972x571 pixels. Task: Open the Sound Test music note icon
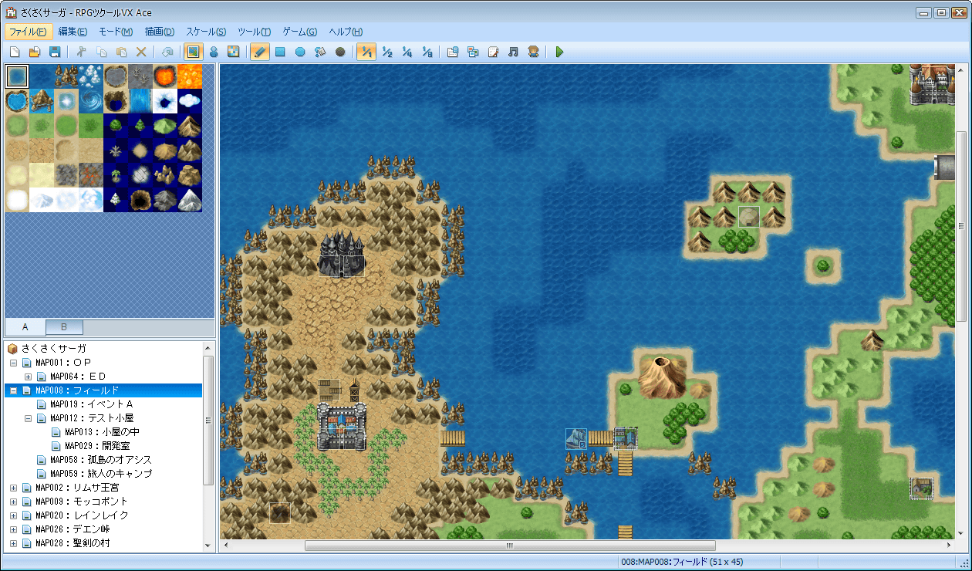click(513, 52)
